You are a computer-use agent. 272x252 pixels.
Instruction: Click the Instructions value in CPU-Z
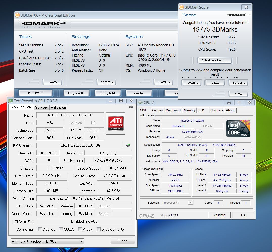[x=206, y=161]
